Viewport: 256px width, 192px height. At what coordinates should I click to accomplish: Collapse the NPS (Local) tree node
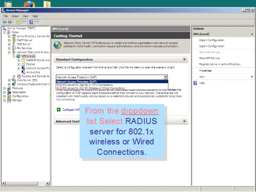point(14,56)
